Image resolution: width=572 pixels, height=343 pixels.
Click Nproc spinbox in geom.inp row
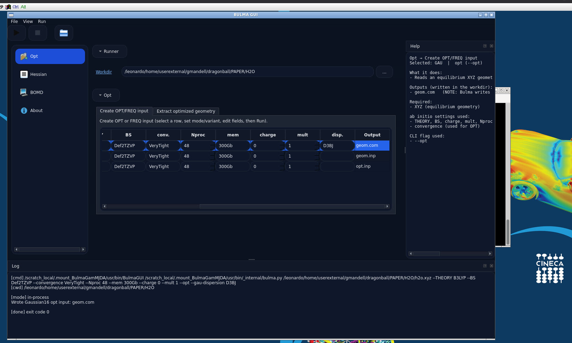198,156
